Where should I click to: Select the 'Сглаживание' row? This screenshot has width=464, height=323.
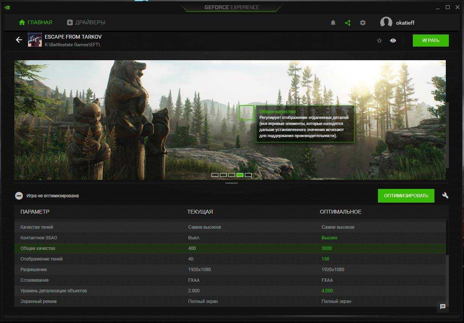coord(230,280)
